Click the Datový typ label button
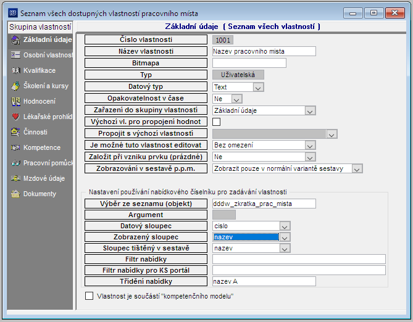 (146, 86)
